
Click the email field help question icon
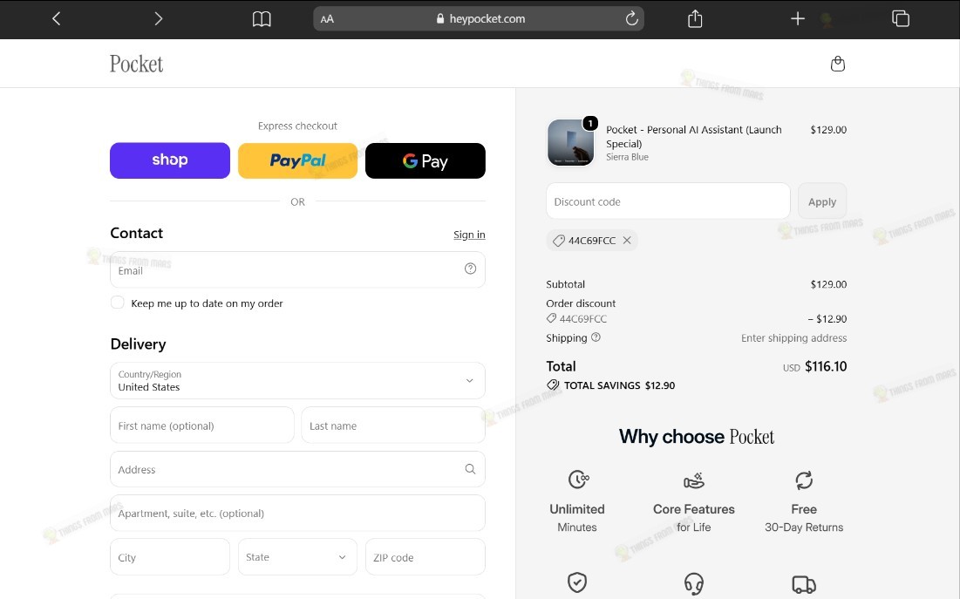pos(470,269)
